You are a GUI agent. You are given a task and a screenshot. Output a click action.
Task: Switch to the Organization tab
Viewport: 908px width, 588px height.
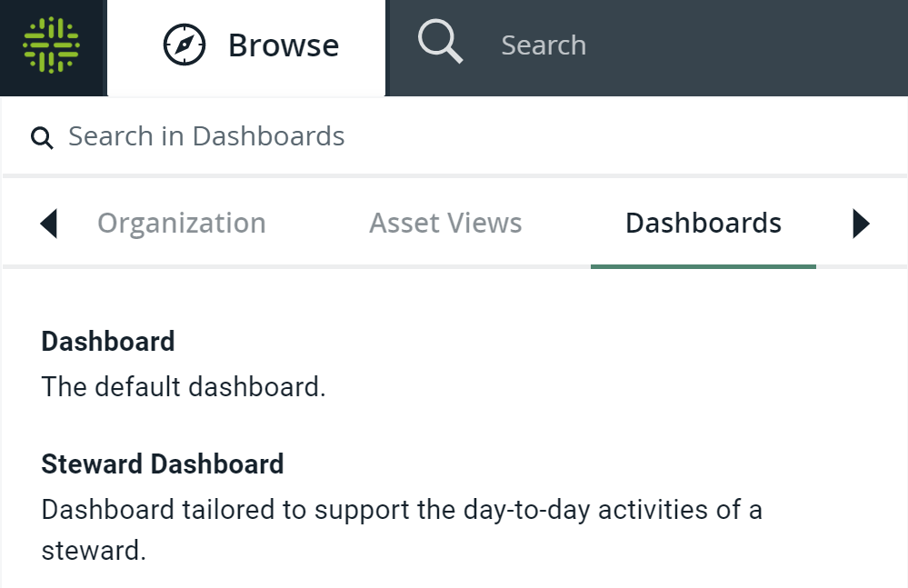[x=181, y=223]
